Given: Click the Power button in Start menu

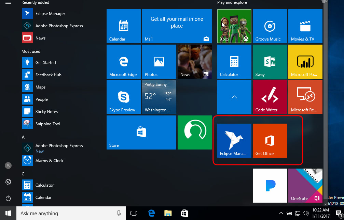Looking at the screenshot, I should coord(8,198).
